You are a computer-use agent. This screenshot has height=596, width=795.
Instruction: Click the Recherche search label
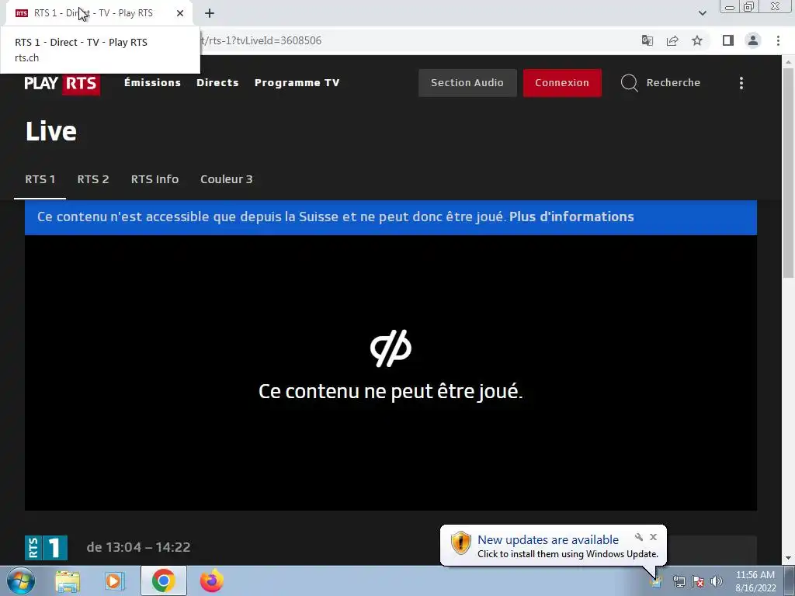coord(673,82)
